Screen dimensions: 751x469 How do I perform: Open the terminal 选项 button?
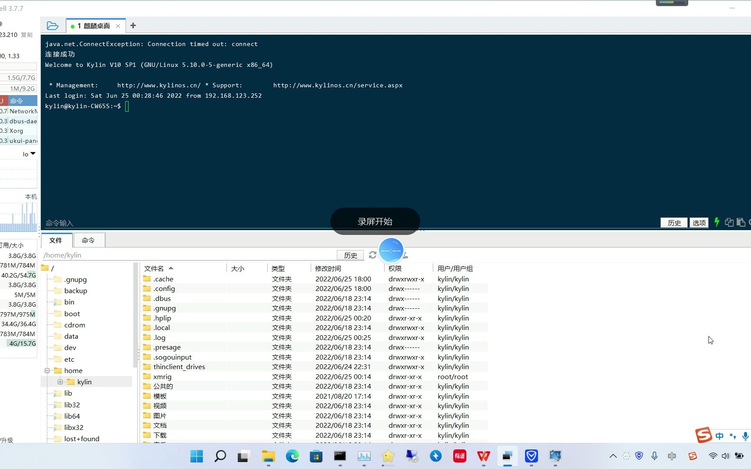pos(699,223)
